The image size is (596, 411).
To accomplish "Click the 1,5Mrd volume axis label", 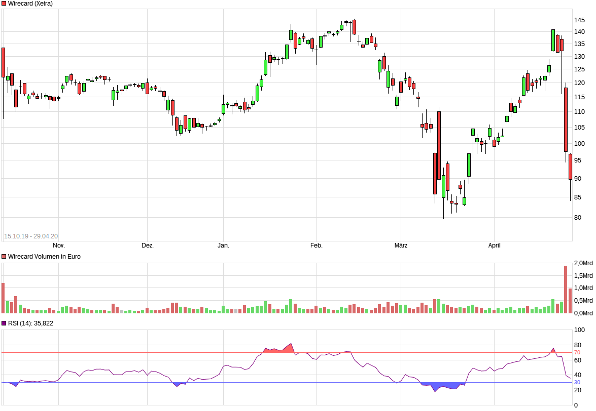I will [x=583, y=276].
